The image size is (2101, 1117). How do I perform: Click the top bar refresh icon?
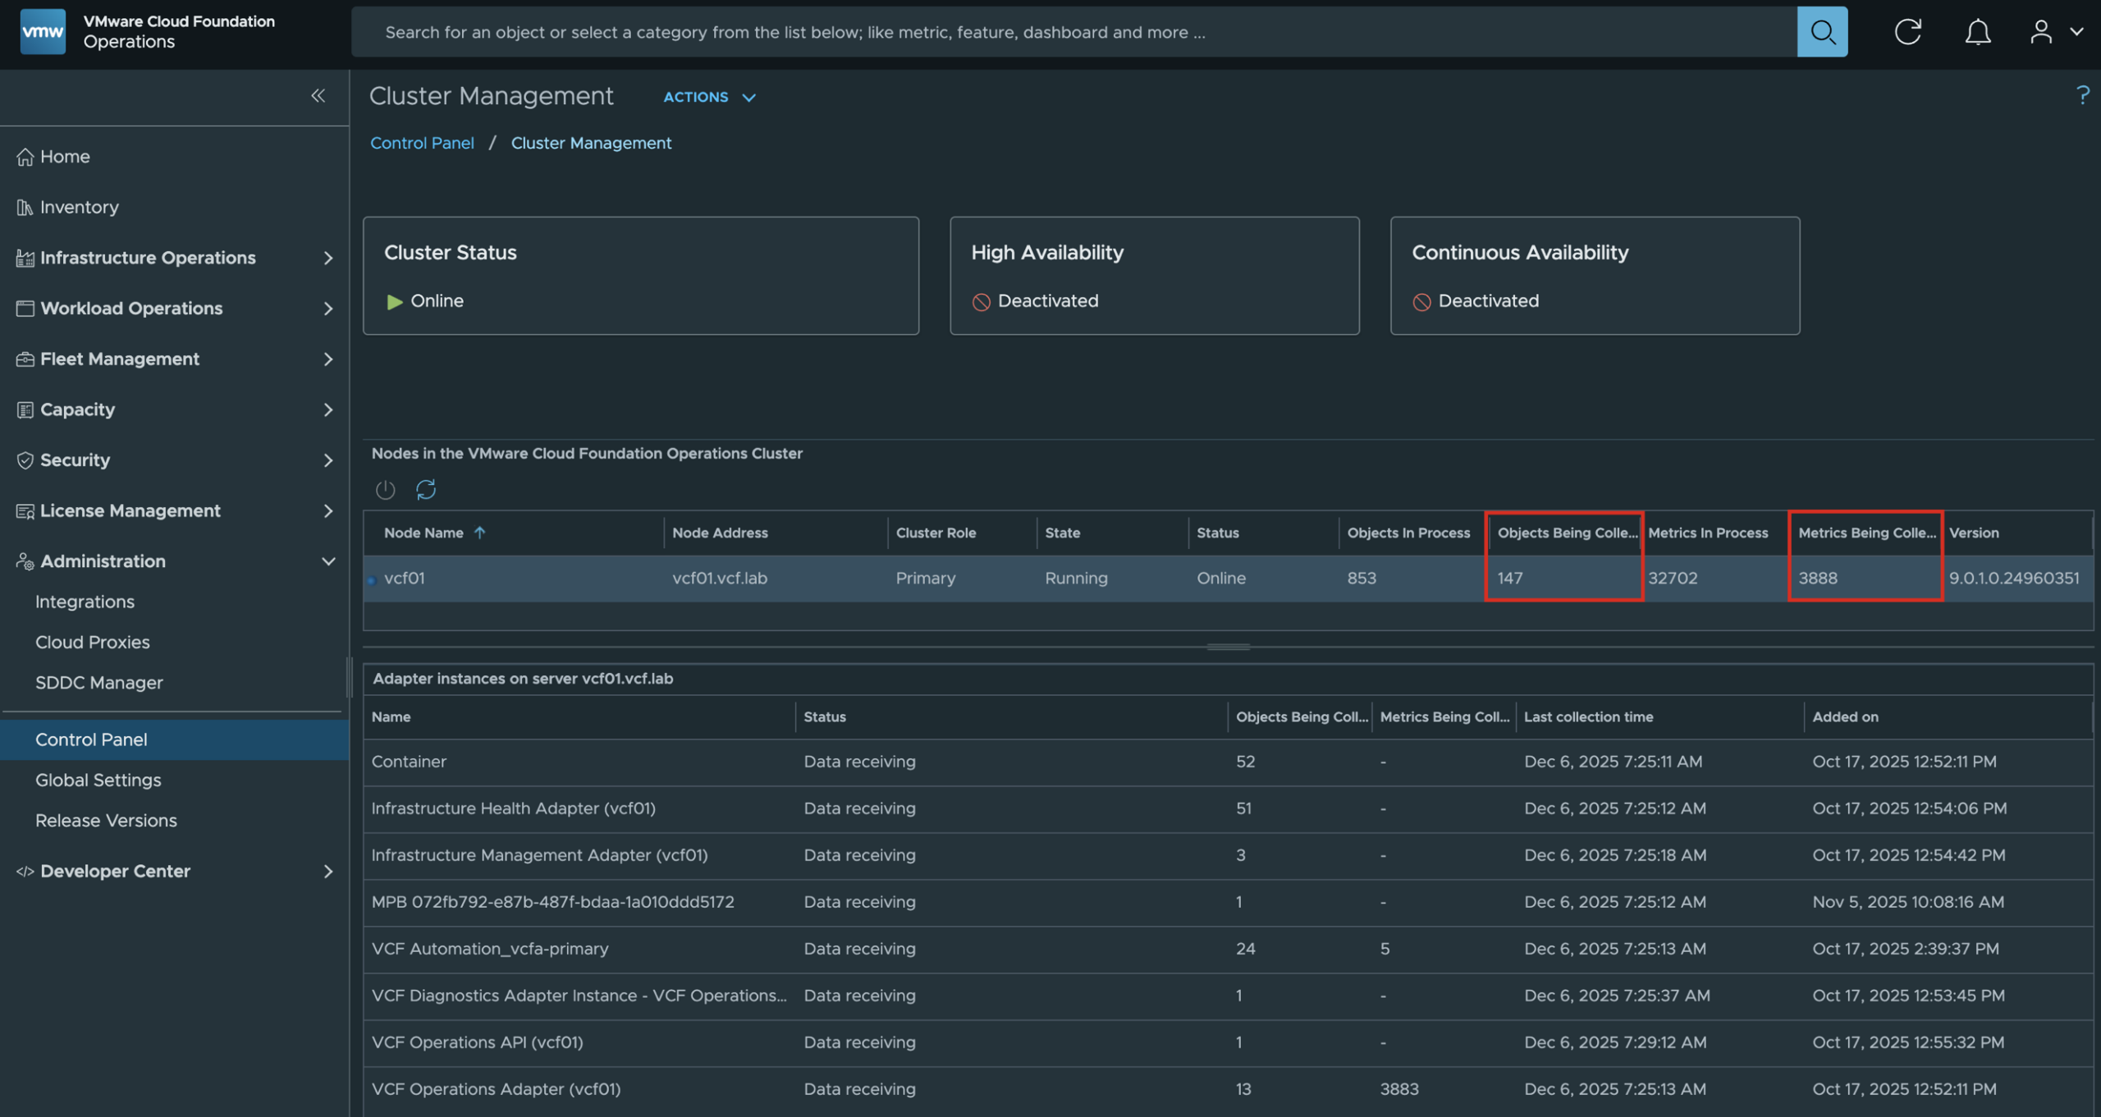pos(1907,32)
